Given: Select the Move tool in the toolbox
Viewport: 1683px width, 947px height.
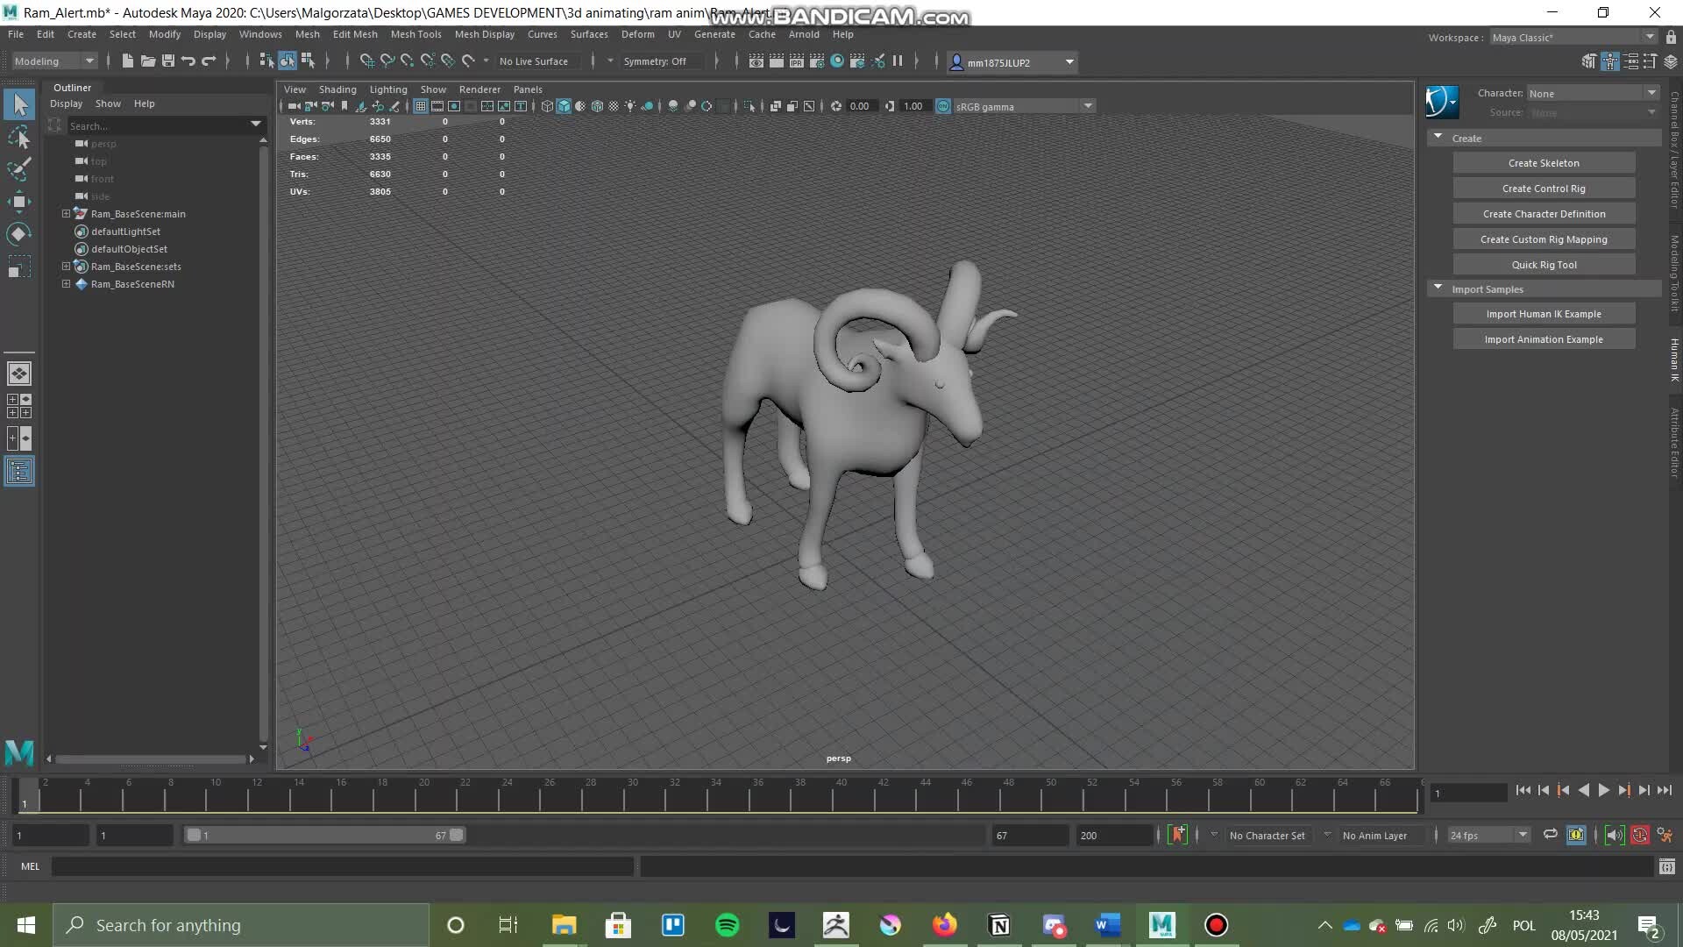Looking at the screenshot, I should 19,202.
